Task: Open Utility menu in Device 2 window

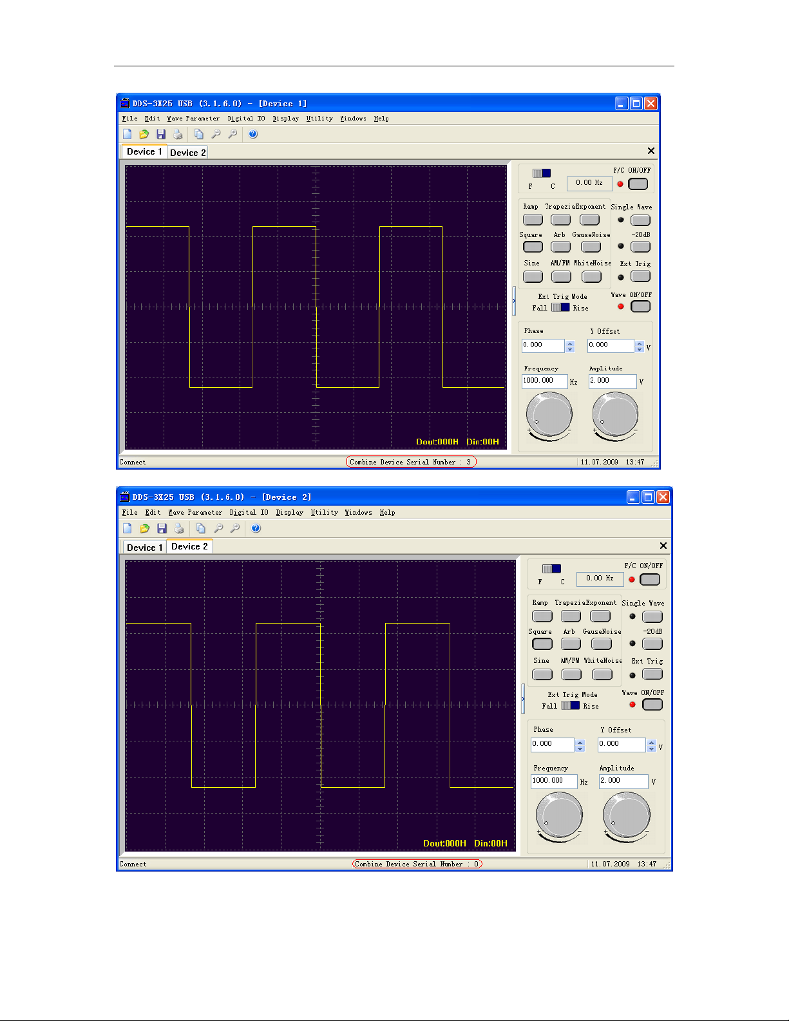Action: pyautogui.click(x=324, y=513)
